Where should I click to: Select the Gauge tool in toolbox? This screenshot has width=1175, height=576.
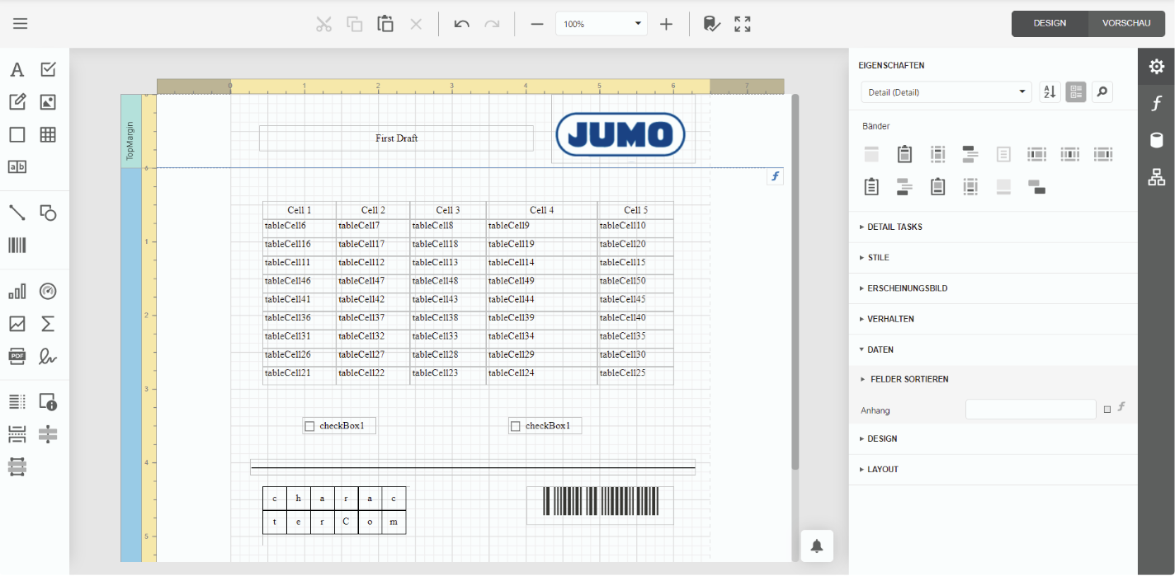pos(48,292)
